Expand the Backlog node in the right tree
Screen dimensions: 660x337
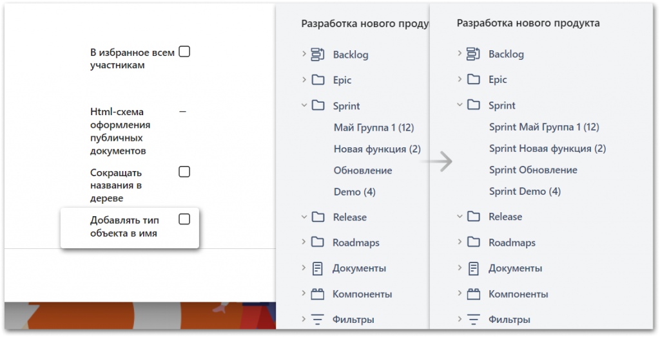click(x=460, y=54)
